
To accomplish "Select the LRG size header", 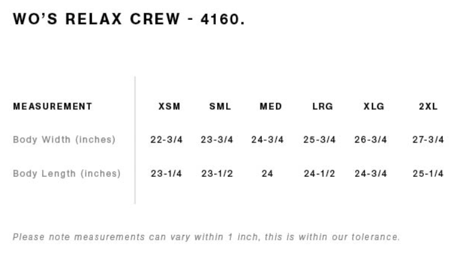I will pyautogui.click(x=323, y=106).
